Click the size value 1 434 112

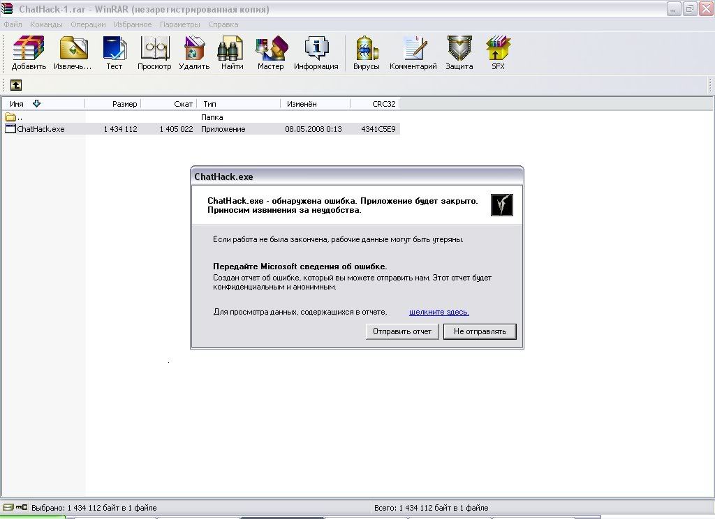click(x=120, y=130)
